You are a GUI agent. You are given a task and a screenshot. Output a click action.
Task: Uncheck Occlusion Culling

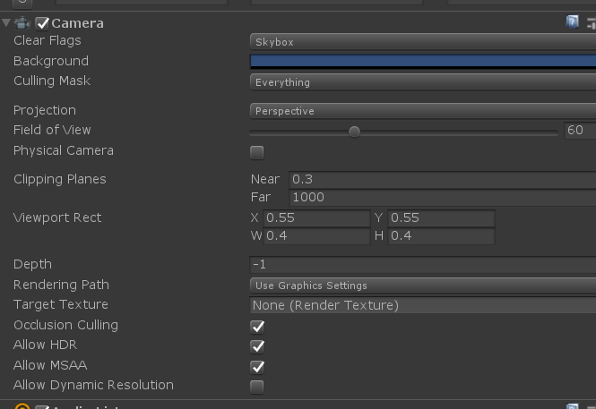pyautogui.click(x=257, y=327)
